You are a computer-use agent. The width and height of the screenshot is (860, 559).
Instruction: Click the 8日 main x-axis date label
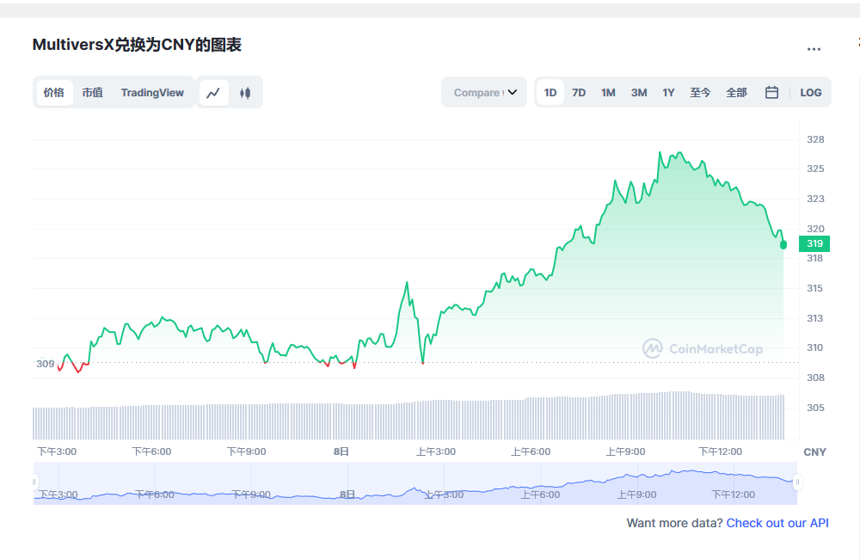[341, 451]
